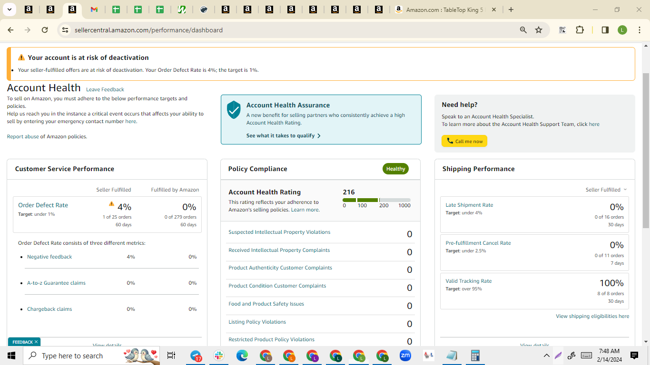Open the touch keyboard tray icon
This screenshot has width=650, height=365.
click(587, 355)
